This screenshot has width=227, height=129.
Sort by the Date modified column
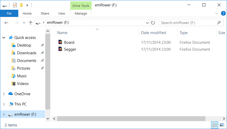(153, 33)
